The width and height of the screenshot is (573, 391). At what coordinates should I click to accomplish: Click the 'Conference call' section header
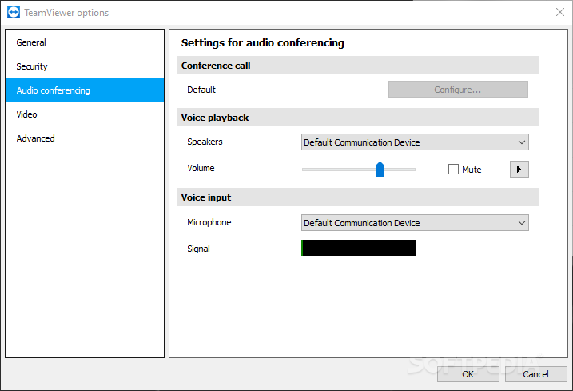[358, 66]
